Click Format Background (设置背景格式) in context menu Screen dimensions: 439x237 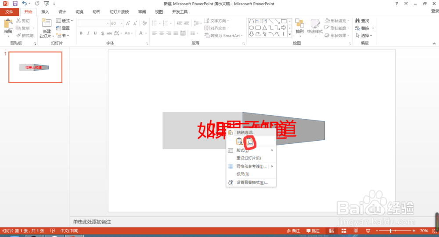(x=251, y=182)
